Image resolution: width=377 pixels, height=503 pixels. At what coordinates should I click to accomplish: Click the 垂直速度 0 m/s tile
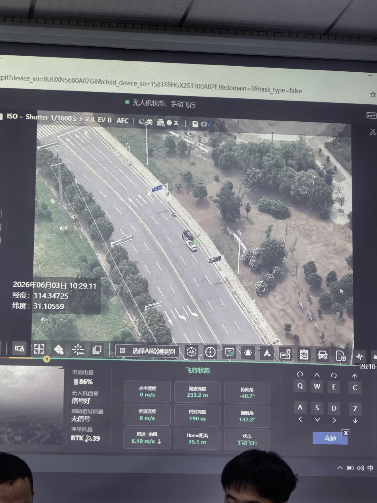tap(147, 415)
